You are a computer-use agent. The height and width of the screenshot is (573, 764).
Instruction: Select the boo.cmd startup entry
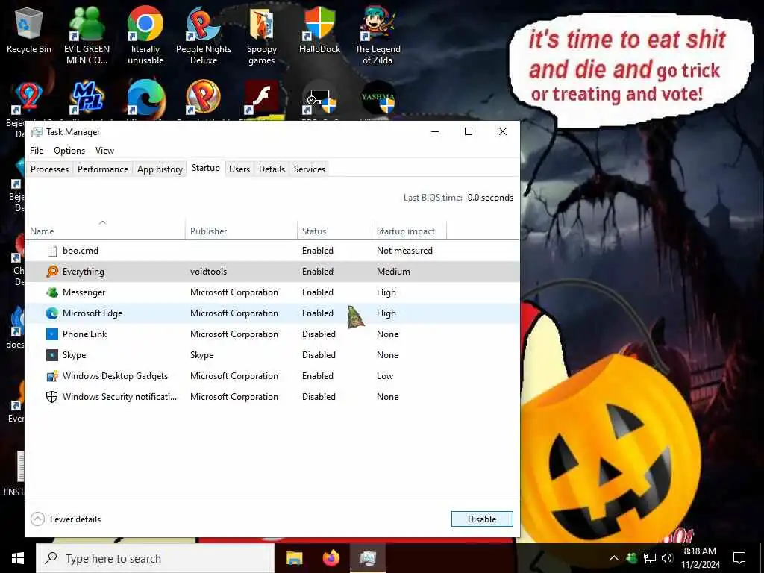tap(272, 251)
